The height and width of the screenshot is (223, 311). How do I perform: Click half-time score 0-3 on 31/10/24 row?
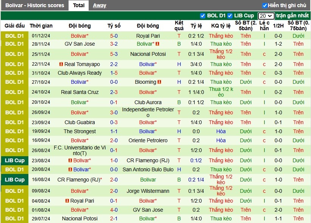coord(278,73)
